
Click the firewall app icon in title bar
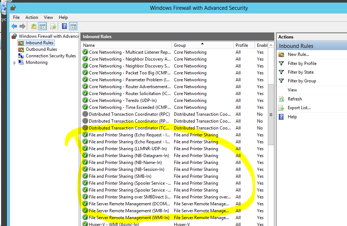13,8
